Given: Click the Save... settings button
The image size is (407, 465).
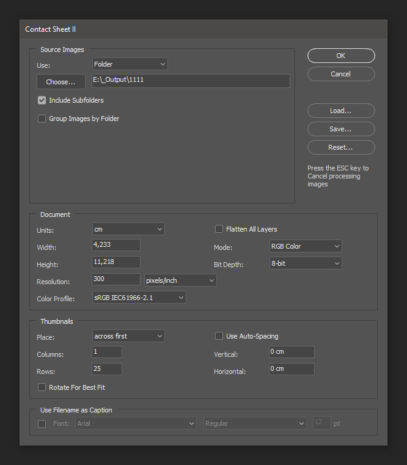Looking at the screenshot, I should click(x=340, y=129).
